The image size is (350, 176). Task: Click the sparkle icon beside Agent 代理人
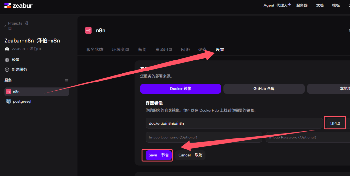click(x=289, y=4)
